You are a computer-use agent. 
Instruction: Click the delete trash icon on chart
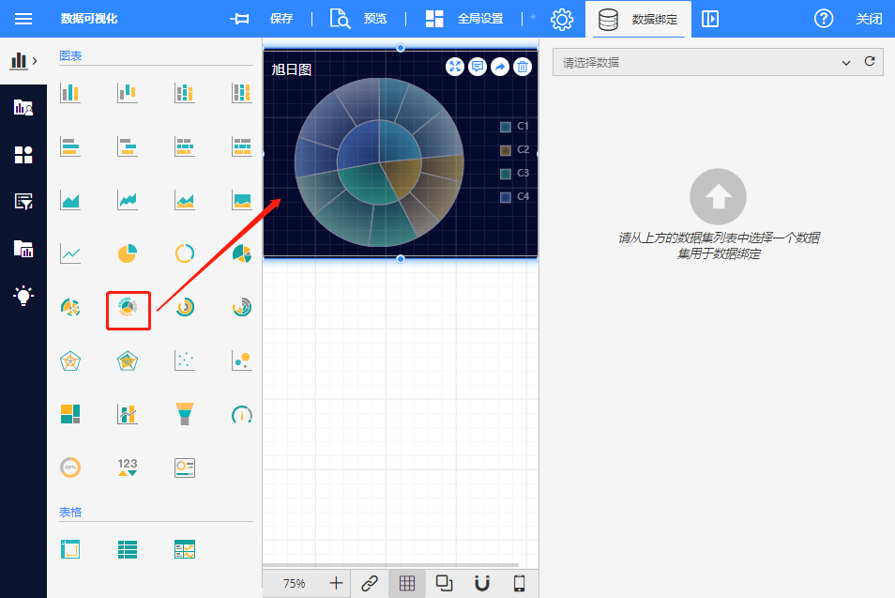coord(523,67)
